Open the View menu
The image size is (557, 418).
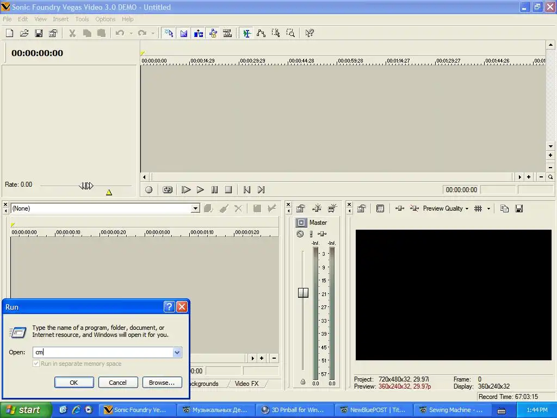click(x=40, y=19)
